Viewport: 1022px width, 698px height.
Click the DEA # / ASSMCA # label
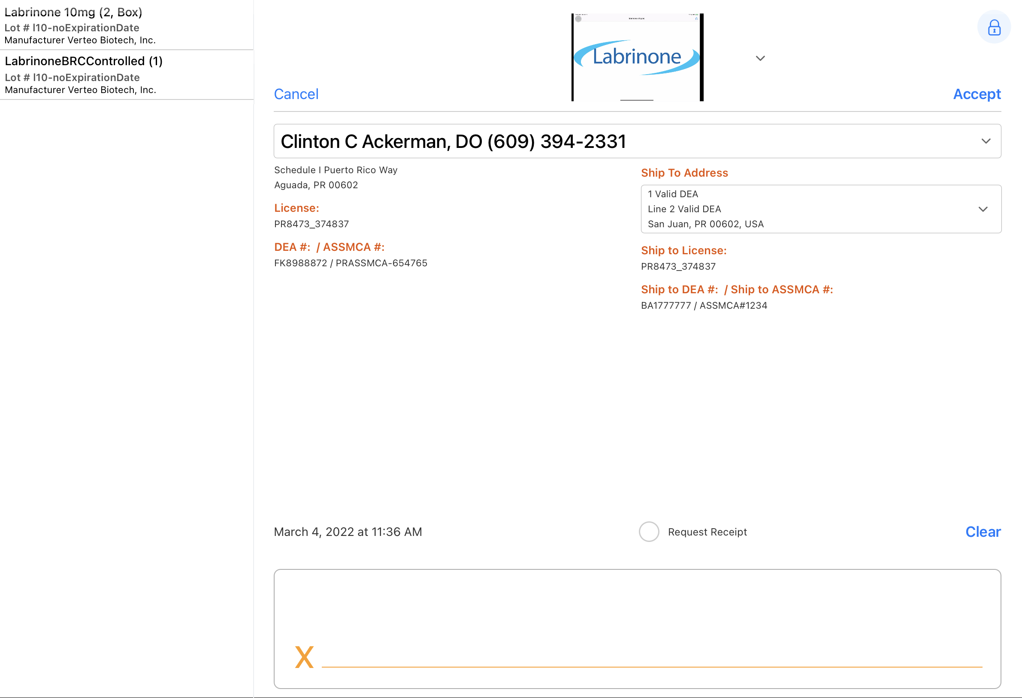click(329, 247)
